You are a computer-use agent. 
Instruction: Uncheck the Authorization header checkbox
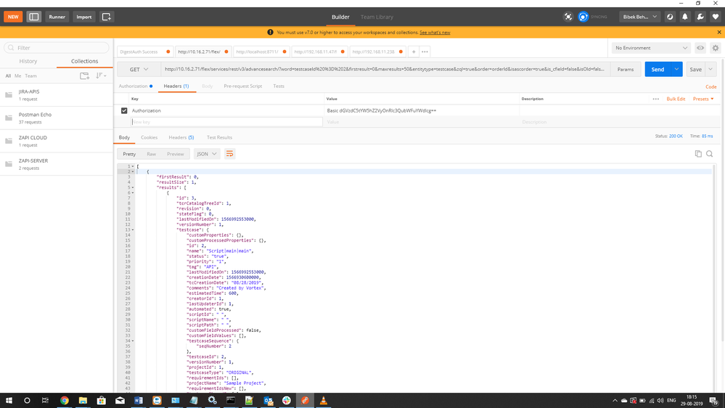tap(124, 111)
